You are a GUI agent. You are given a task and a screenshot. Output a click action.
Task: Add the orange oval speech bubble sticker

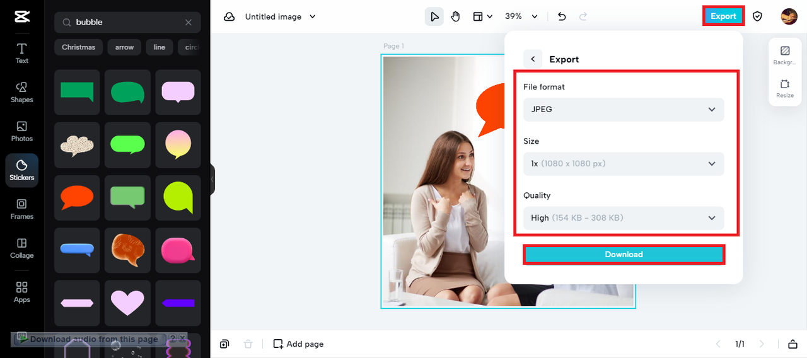tap(77, 198)
